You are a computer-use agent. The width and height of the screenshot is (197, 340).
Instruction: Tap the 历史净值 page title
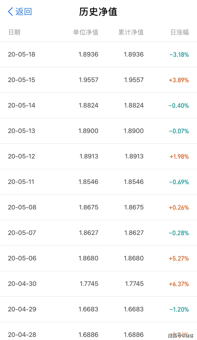coord(98,12)
